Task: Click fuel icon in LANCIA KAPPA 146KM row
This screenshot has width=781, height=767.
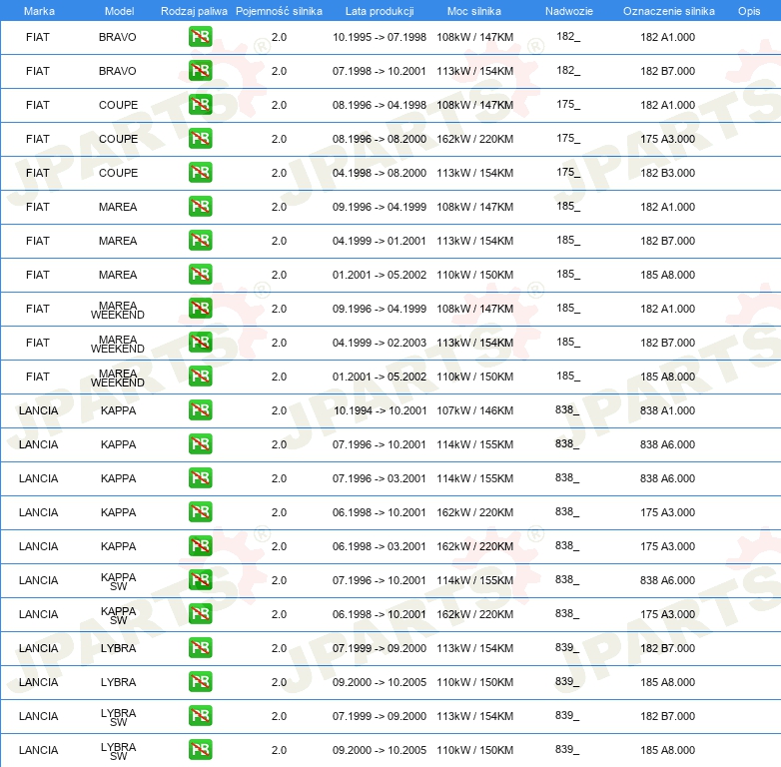Action: [x=200, y=410]
